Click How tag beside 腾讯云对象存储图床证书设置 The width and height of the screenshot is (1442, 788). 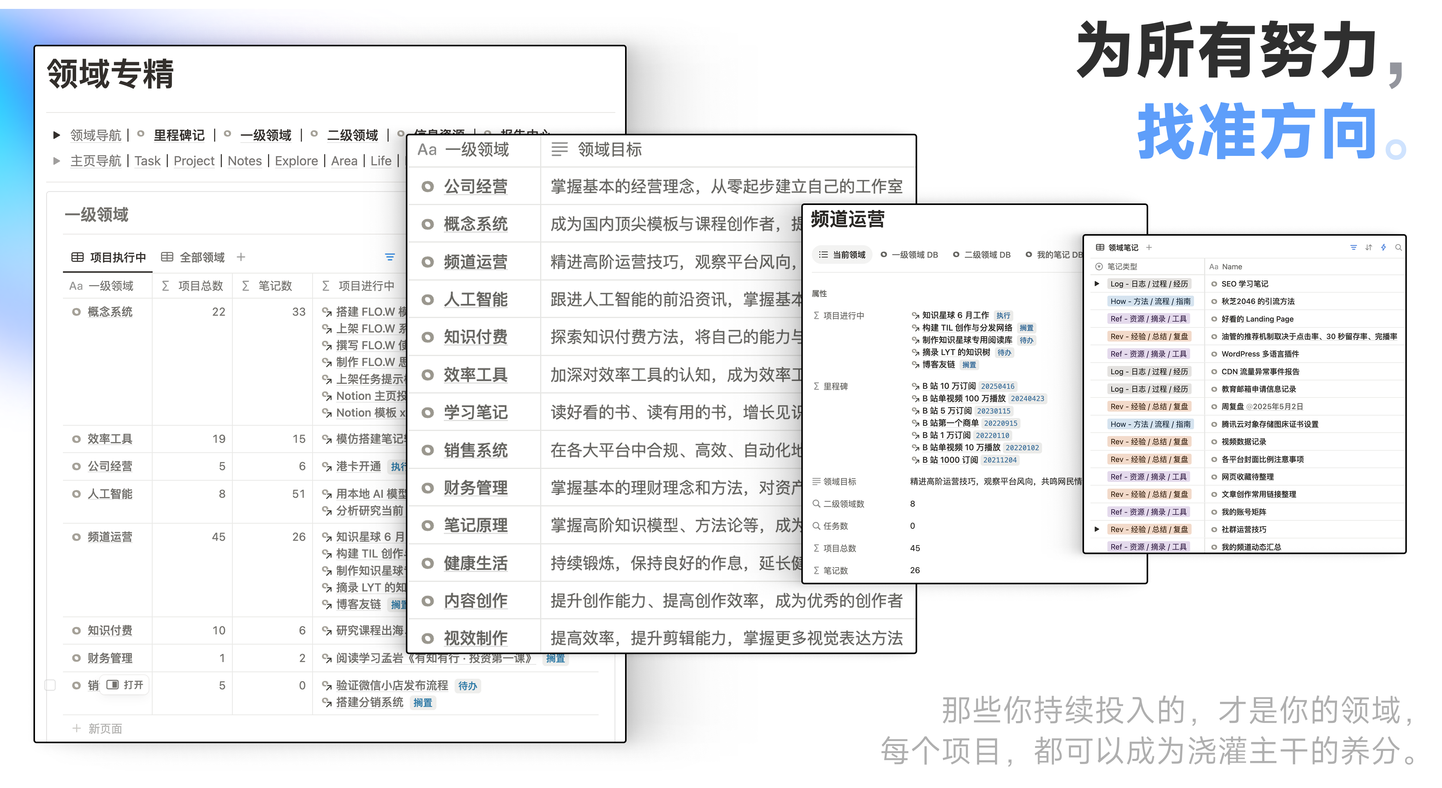click(1150, 424)
